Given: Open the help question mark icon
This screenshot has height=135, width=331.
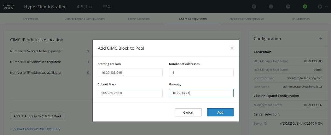Looking at the screenshot, I should [288, 7].
